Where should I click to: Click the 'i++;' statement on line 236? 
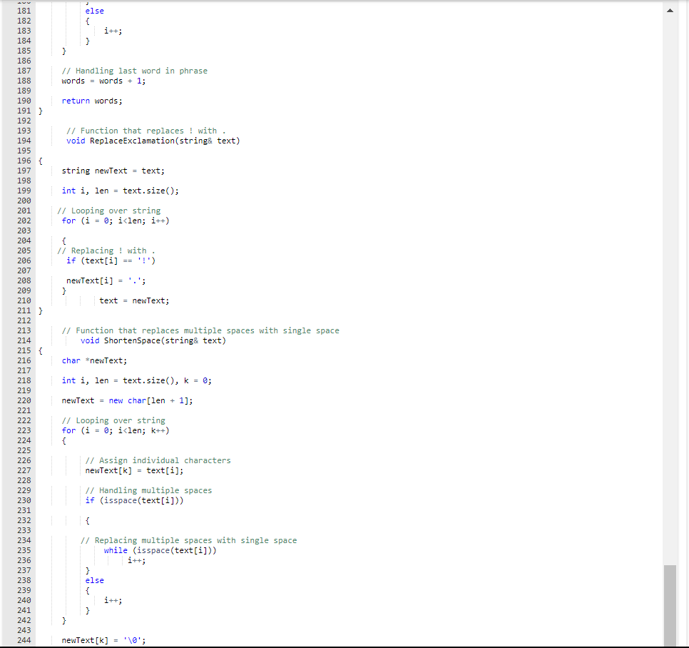(136, 560)
